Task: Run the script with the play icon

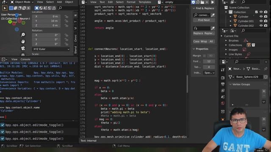Action: [213, 2]
